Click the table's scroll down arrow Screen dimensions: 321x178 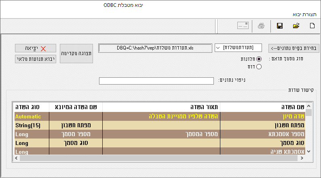pyautogui.click(x=309, y=151)
